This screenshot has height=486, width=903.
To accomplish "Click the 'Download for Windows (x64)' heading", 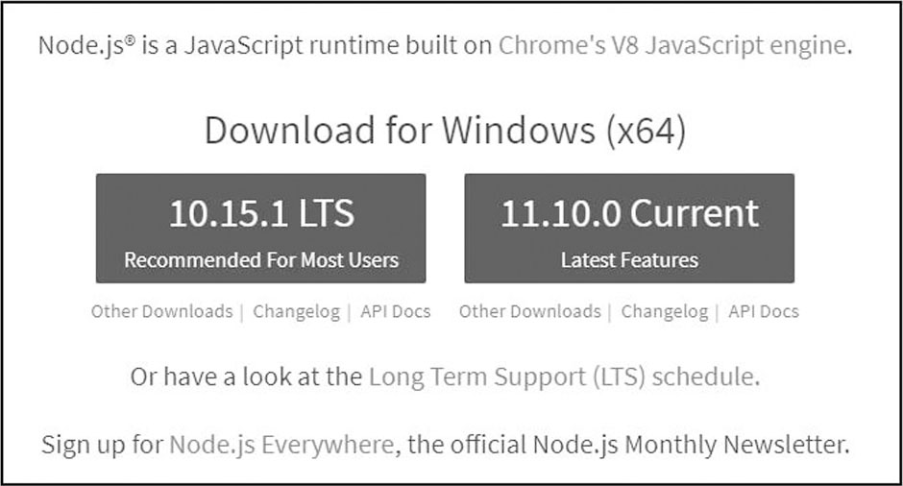I will [445, 130].
